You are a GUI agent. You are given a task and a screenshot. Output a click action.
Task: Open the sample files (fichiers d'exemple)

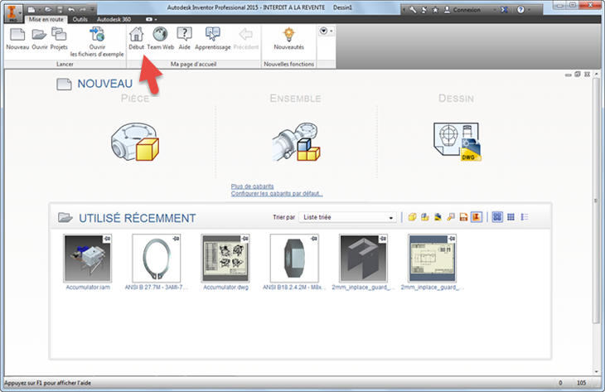[97, 42]
